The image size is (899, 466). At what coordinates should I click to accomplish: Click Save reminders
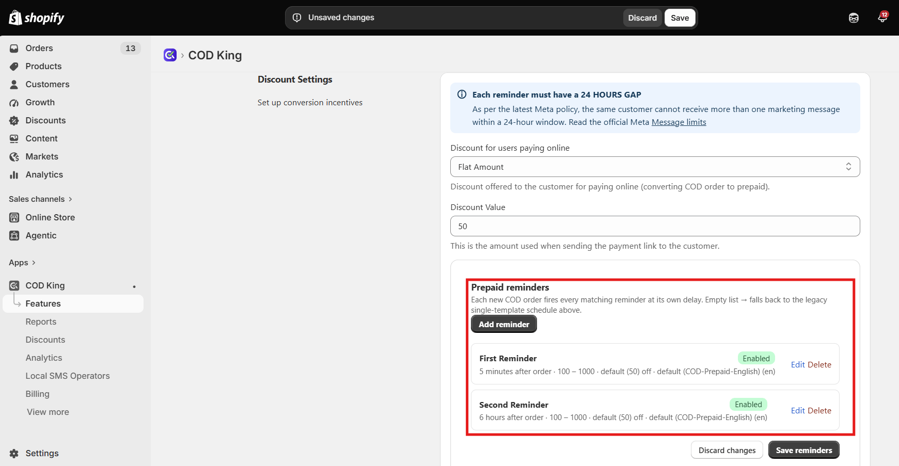(x=804, y=450)
